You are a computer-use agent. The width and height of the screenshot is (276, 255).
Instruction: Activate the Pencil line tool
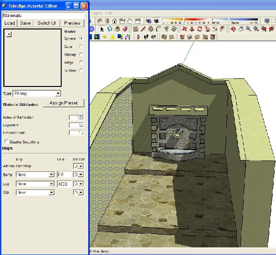(143, 29)
